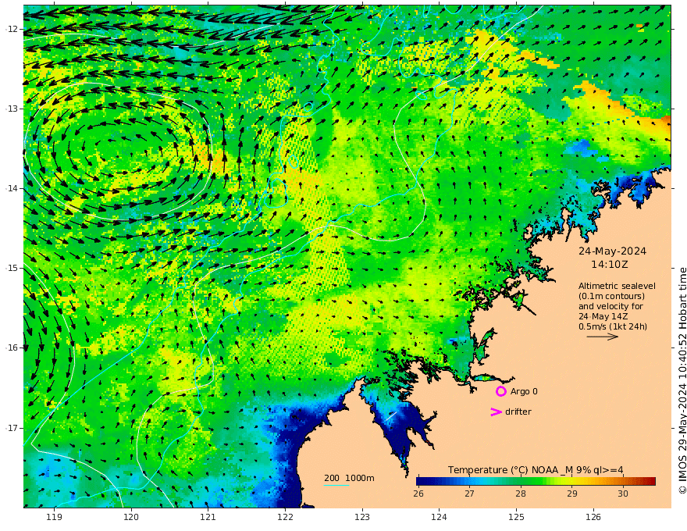The width and height of the screenshot is (687, 531).
Task: Click the 'Altimetric sealevel' caption text
Action: point(617,286)
